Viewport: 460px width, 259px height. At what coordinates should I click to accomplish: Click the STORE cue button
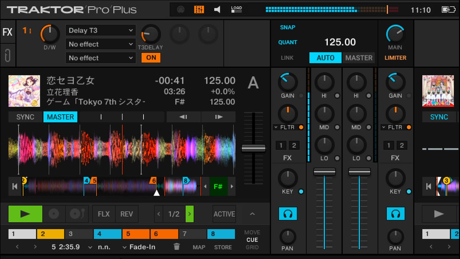coord(223,247)
